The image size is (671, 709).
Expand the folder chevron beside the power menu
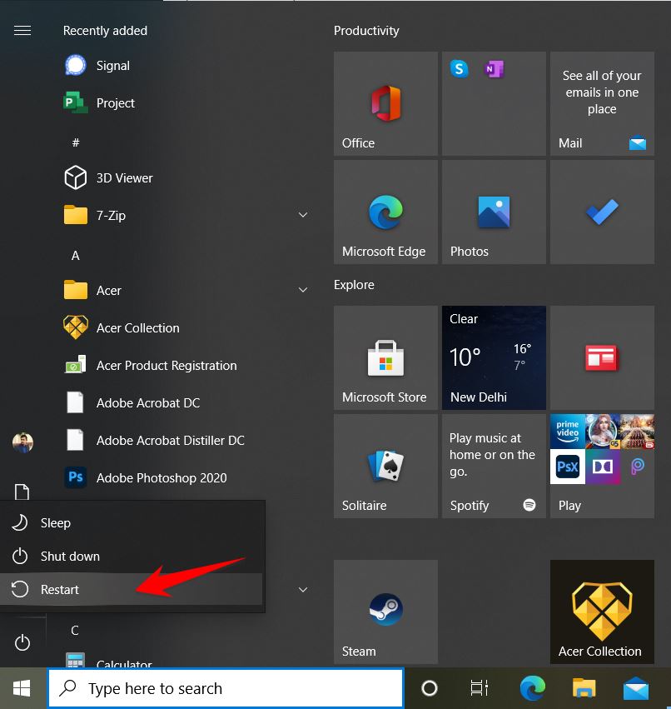[x=303, y=590]
